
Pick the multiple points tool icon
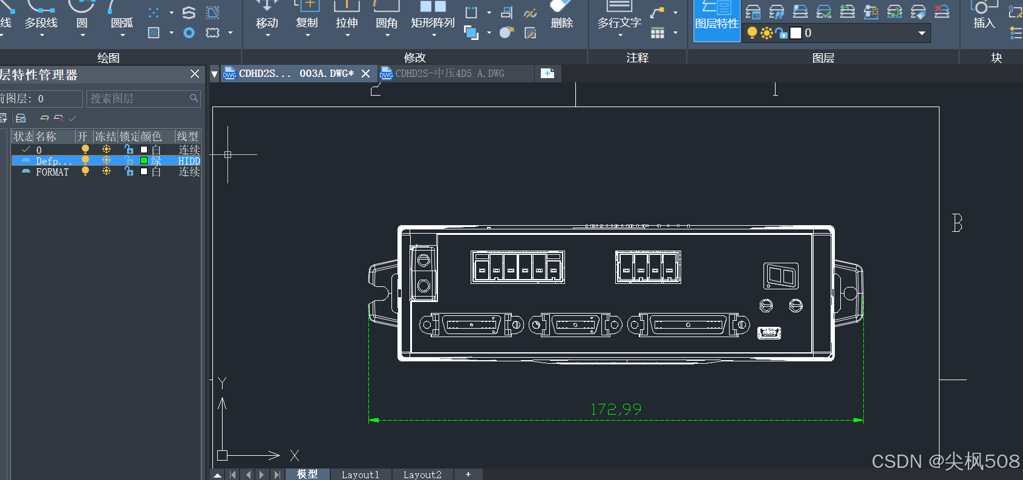154,13
